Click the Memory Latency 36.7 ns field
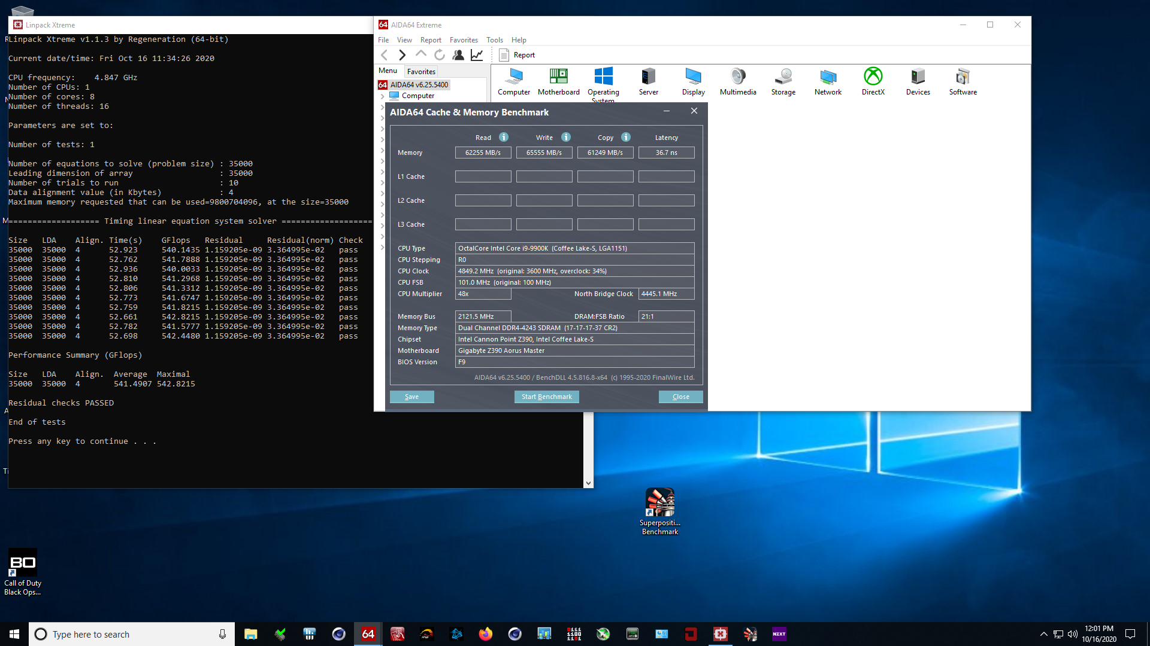This screenshot has width=1150, height=646. click(666, 153)
